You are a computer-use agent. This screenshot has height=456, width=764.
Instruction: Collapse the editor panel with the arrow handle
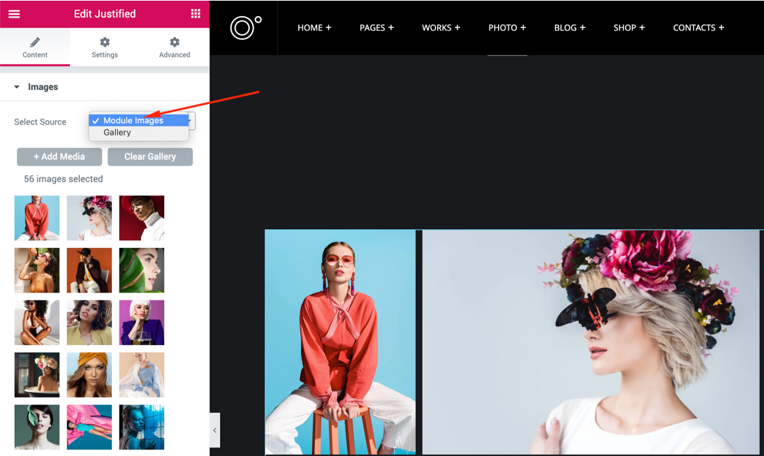[x=215, y=430]
